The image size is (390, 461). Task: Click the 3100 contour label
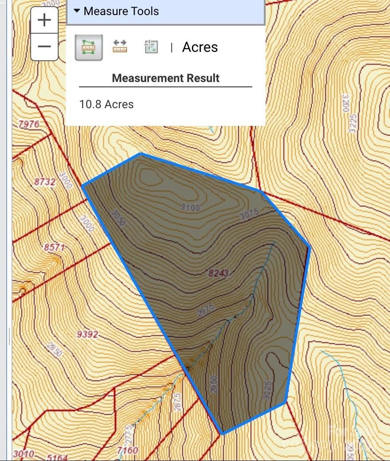click(x=191, y=207)
